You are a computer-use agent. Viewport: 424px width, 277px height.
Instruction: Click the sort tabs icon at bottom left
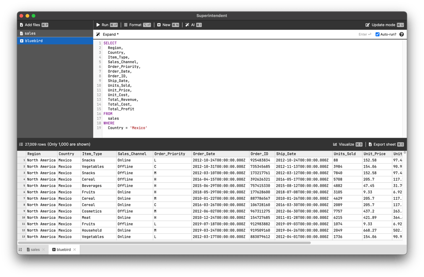[x=20, y=250]
